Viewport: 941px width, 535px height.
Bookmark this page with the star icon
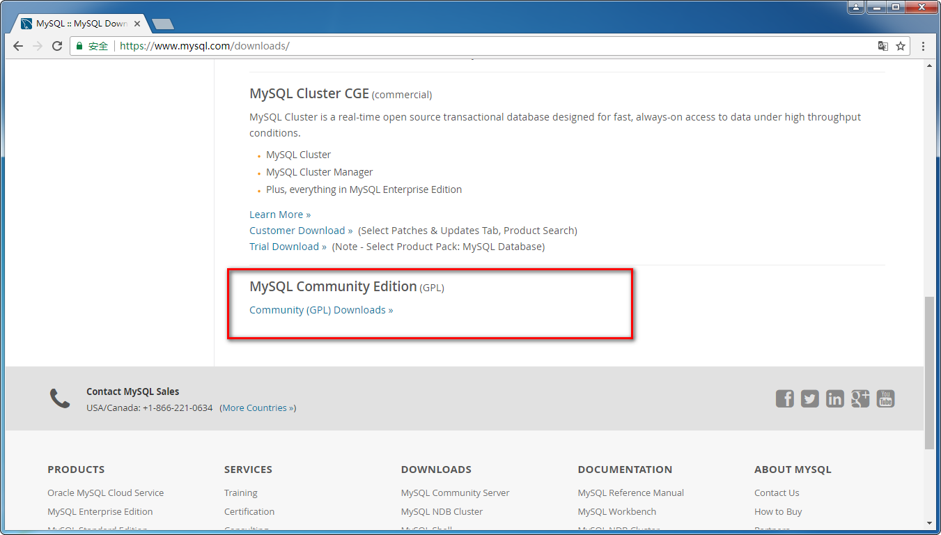[x=901, y=46]
